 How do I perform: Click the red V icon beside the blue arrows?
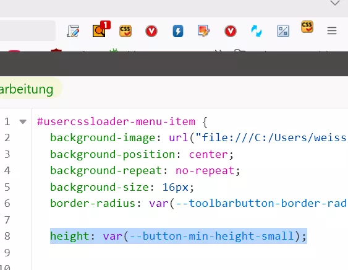(231, 31)
